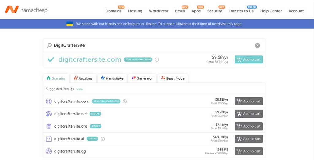Open the Account menu
314x160 pixels.
296,11
